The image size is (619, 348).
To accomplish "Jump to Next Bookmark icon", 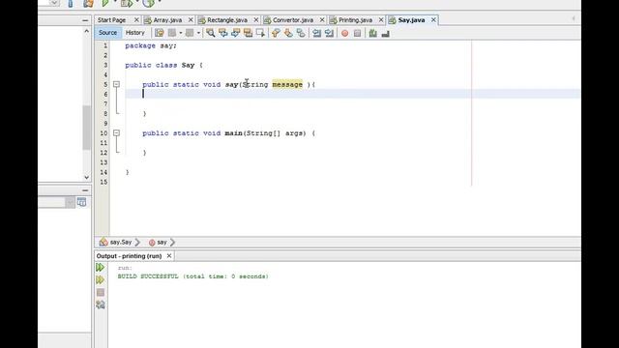I will click(x=288, y=33).
